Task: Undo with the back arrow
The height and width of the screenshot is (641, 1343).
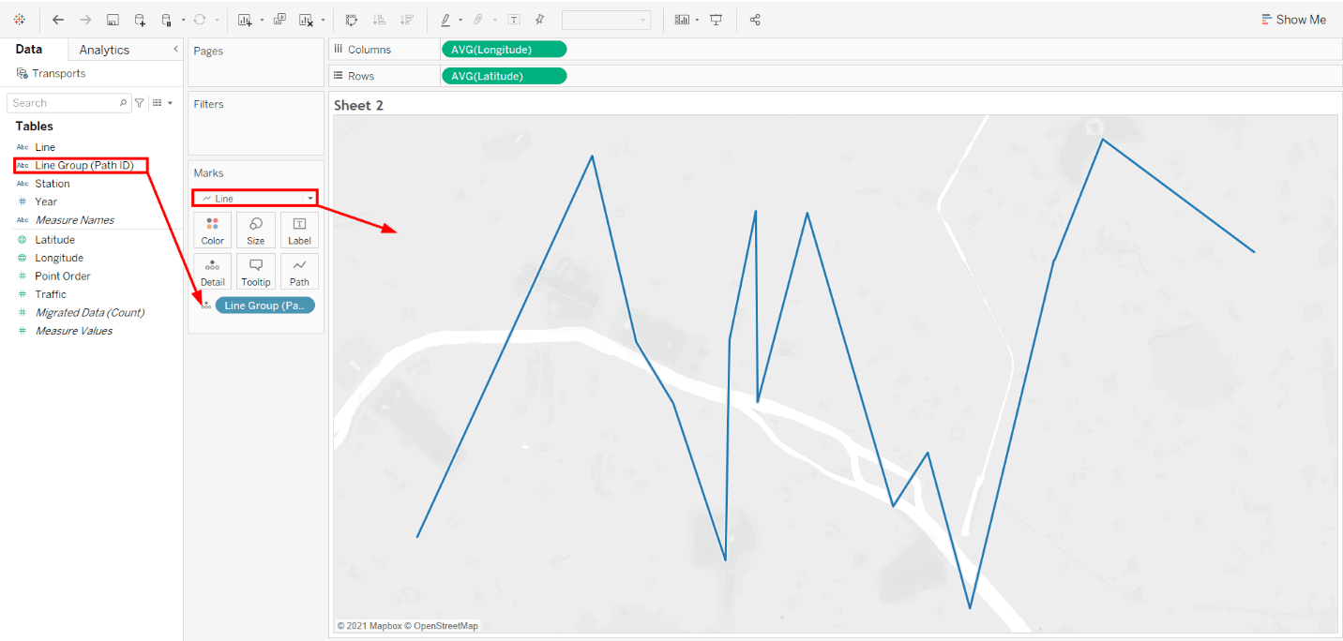Action: tap(58, 20)
